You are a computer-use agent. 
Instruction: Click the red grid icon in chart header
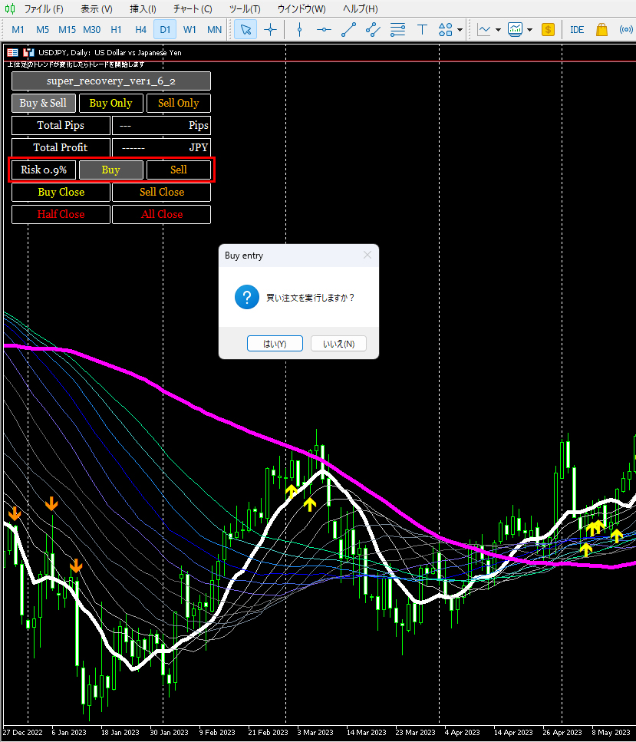(x=13, y=52)
